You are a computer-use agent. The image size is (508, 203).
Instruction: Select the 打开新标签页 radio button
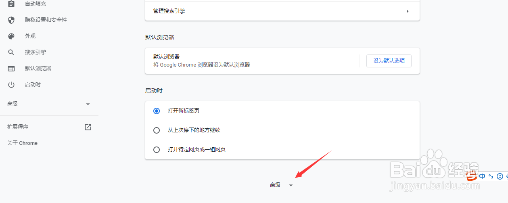tap(157, 111)
